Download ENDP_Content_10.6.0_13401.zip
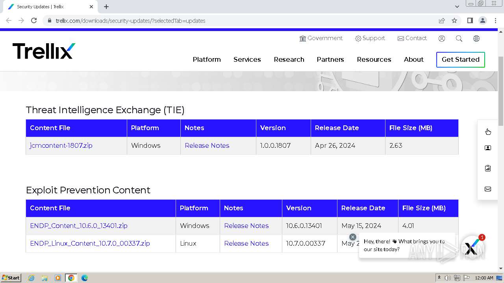The image size is (504, 283). point(79,226)
